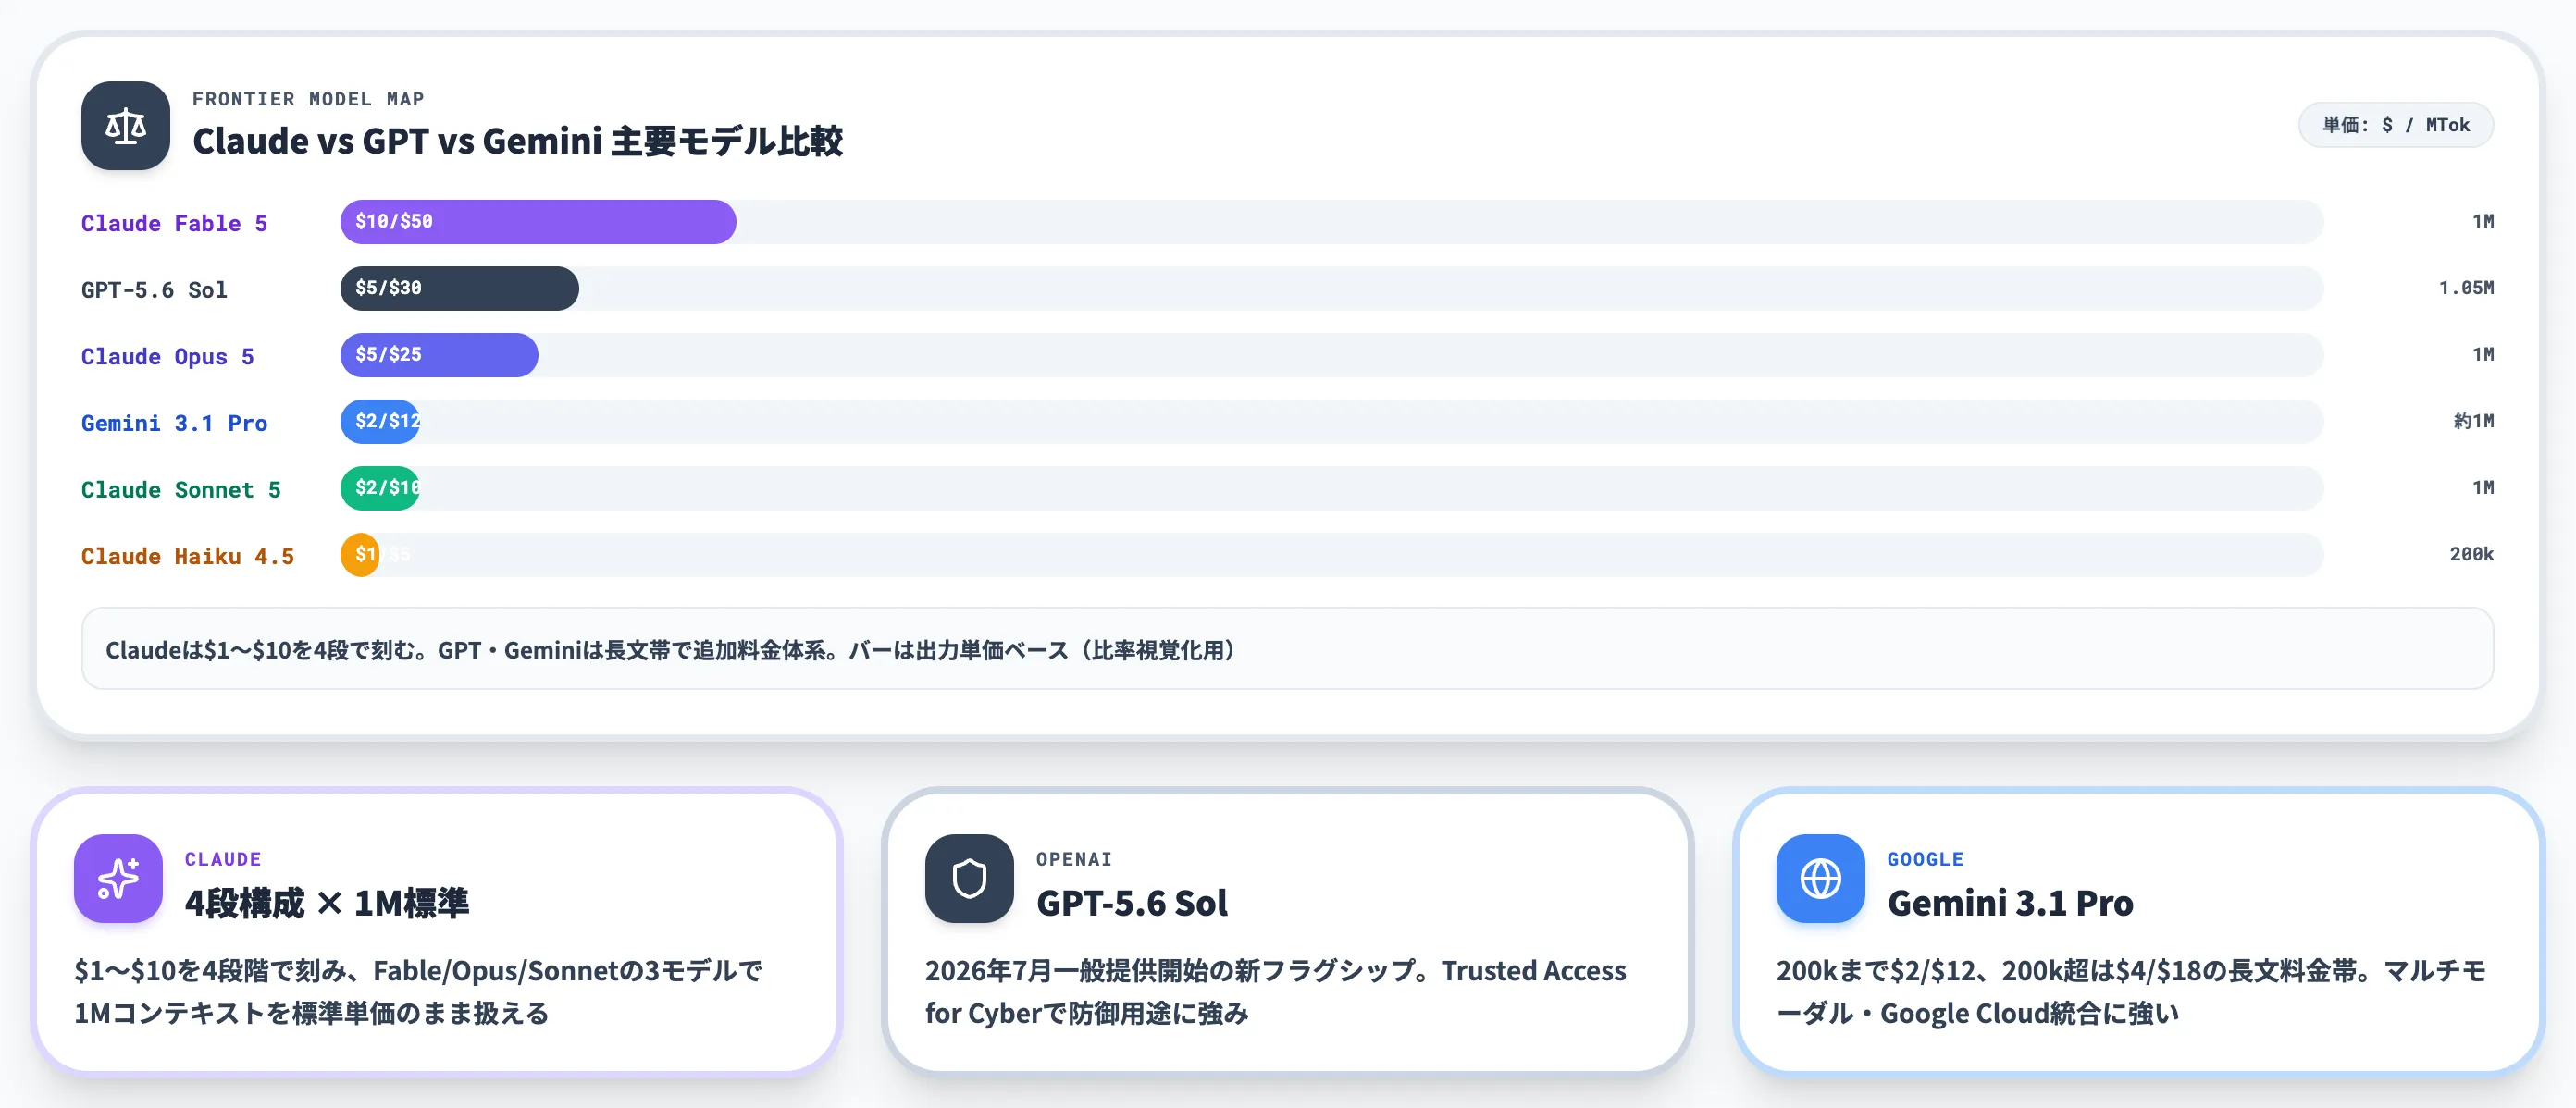Click the 1M value for Claude Sonnet 5
Viewport: 2576px width, 1108px height.
pos(2483,488)
